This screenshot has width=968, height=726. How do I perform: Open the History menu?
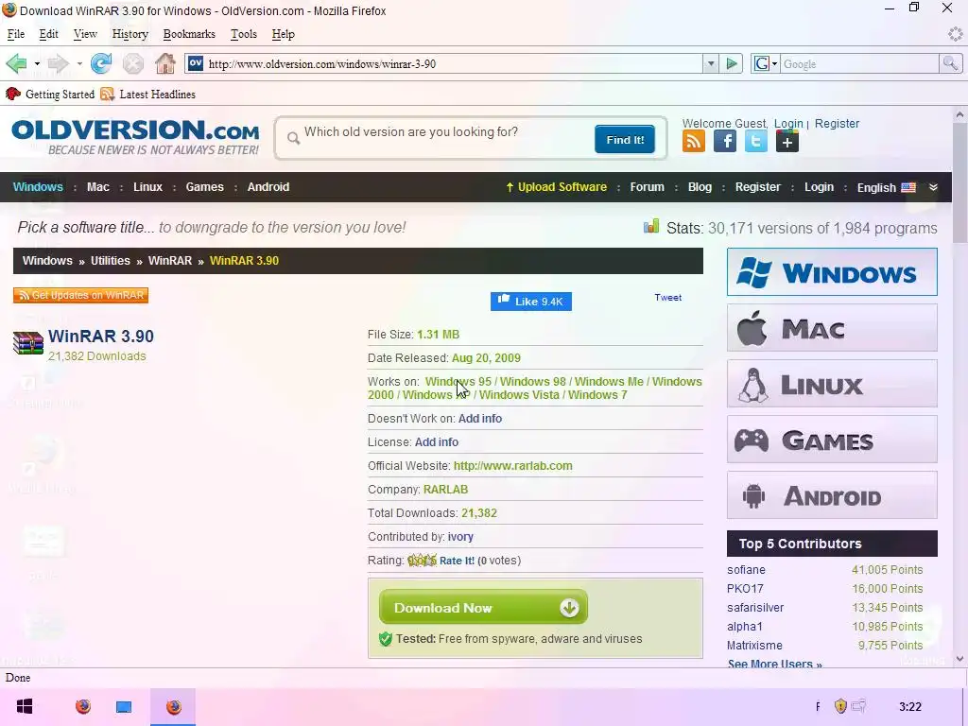coord(130,34)
